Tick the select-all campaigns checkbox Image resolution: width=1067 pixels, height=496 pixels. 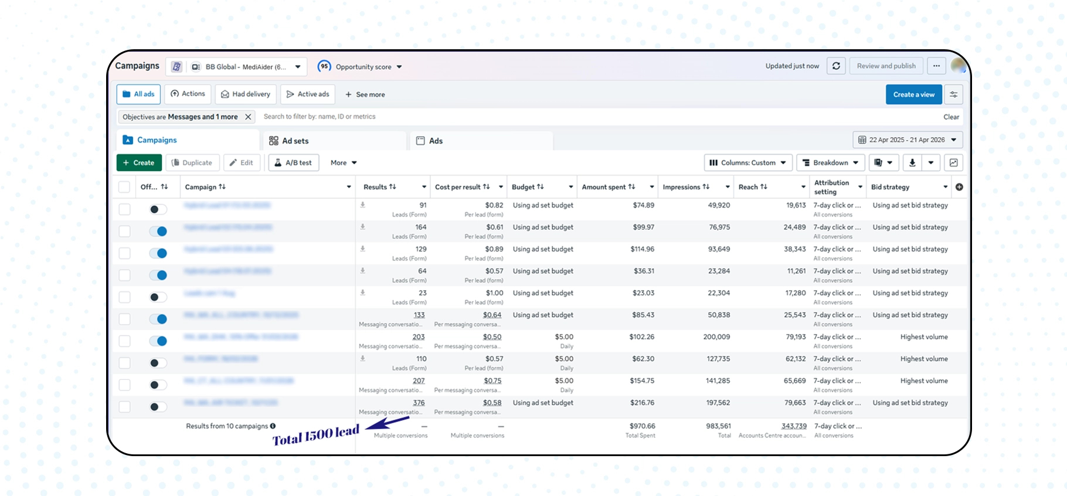(124, 187)
